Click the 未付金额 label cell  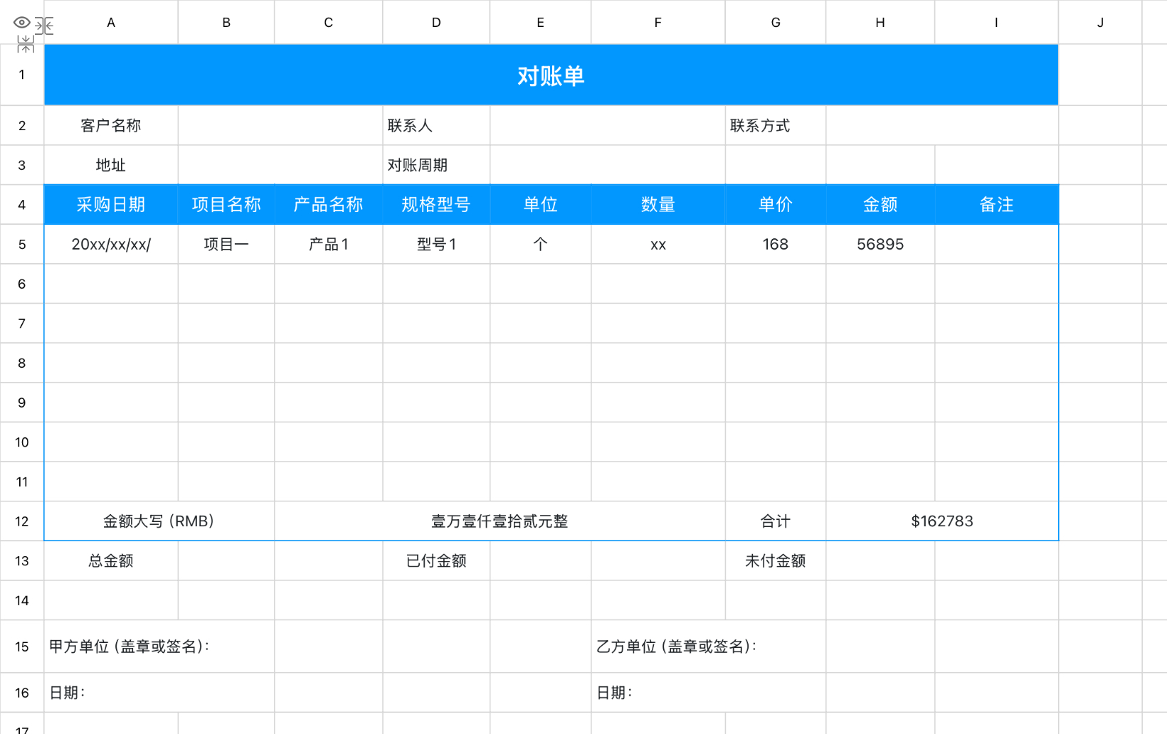point(775,561)
